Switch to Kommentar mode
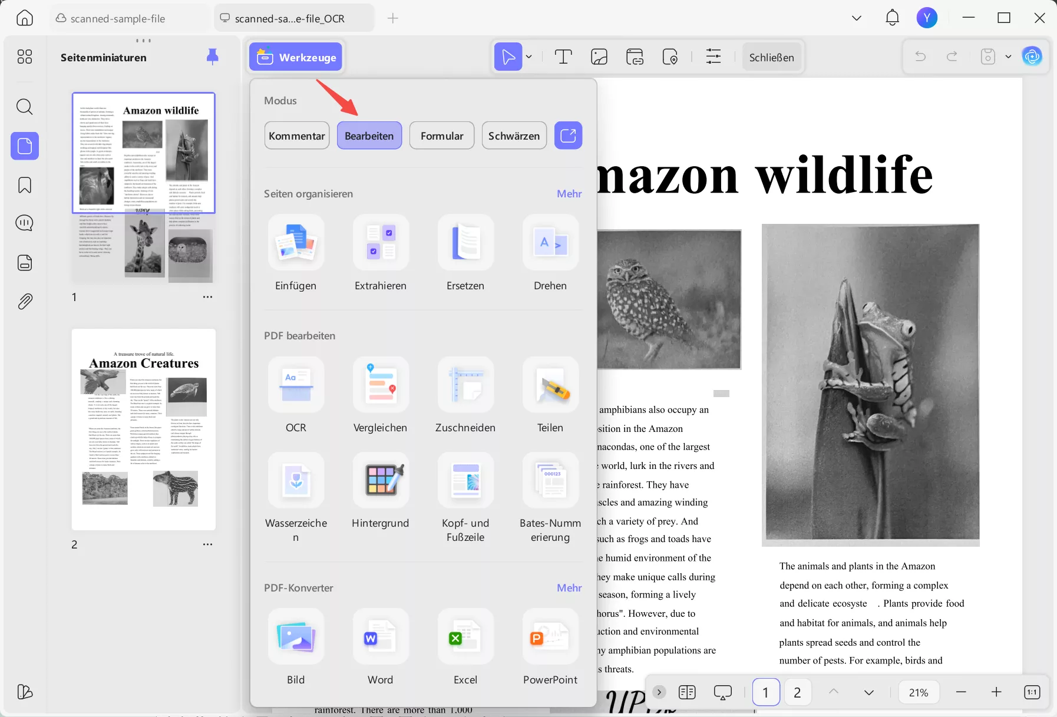Image resolution: width=1057 pixels, height=717 pixels. click(297, 136)
